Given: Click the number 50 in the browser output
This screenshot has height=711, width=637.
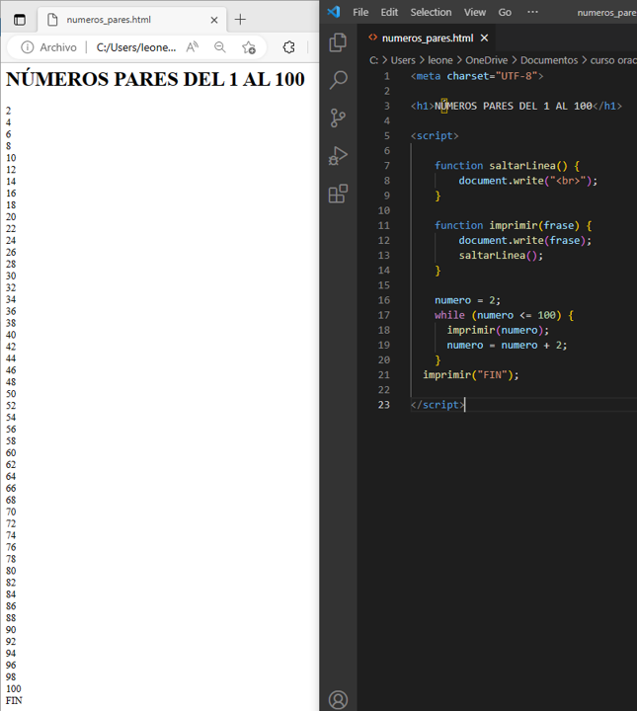Looking at the screenshot, I should (11, 394).
